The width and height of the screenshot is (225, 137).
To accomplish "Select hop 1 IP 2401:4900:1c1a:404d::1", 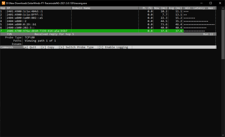I will pyautogui.click(x=25, y=11).
